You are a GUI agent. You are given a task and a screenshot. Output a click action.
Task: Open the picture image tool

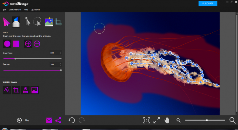tap(49, 22)
